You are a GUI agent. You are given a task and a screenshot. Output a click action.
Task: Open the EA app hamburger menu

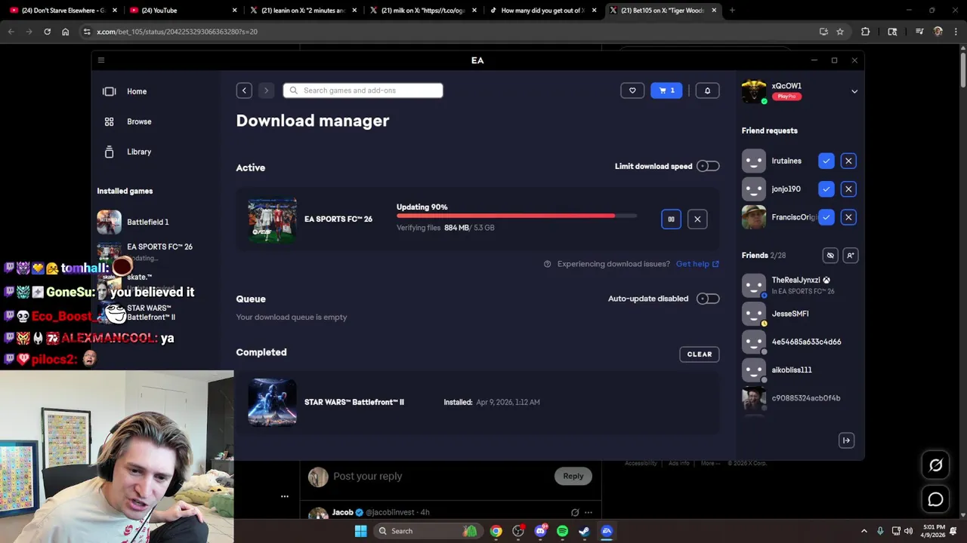(x=101, y=60)
